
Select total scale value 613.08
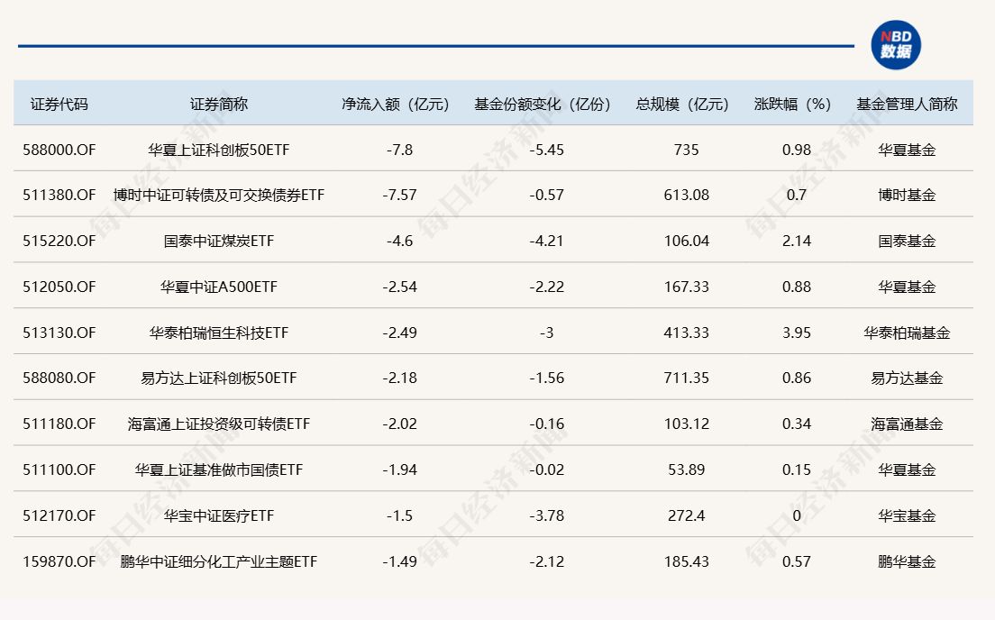click(x=687, y=195)
